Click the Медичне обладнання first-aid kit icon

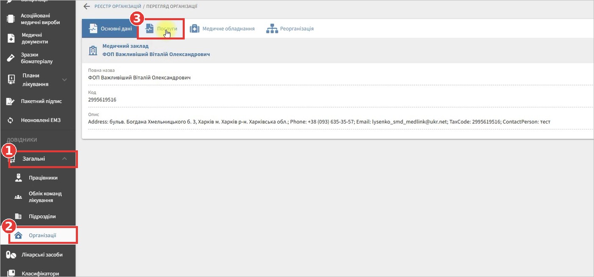click(x=194, y=29)
